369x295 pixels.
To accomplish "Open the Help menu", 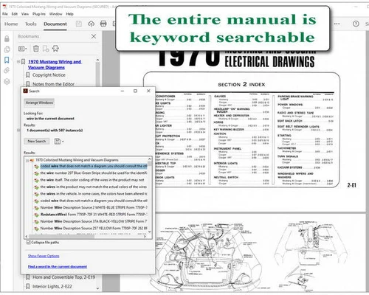I will tap(69, 14).
